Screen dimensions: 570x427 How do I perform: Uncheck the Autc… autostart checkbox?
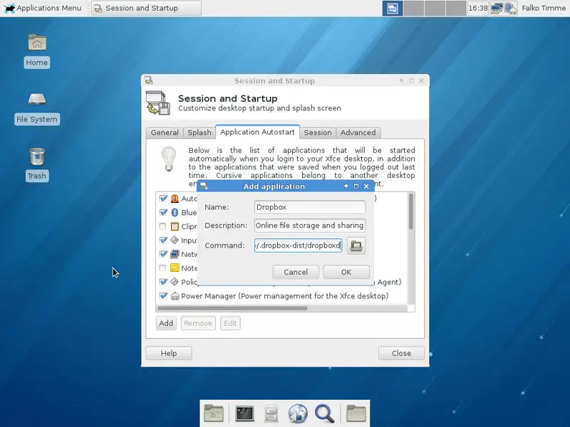[163, 199]
